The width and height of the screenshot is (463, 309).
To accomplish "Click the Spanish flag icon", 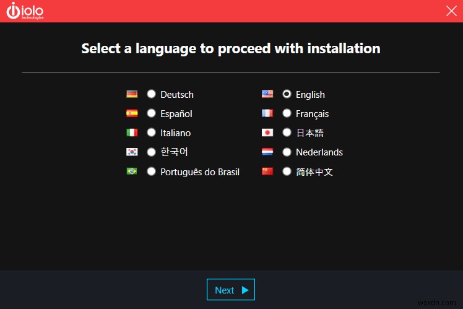I will [x=132, y=113].
